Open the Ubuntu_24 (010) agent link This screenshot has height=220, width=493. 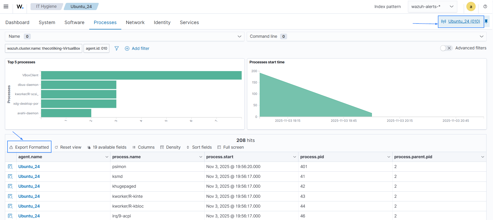(x=464, y=21)
